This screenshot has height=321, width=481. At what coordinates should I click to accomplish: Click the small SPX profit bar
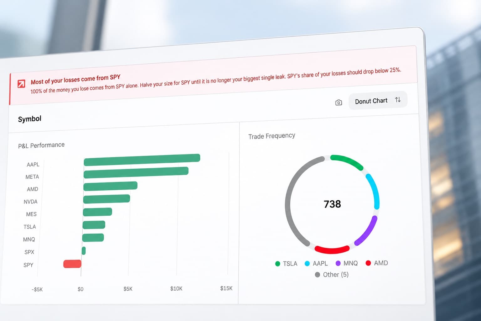pyautogui.click(x=84, y=251)
